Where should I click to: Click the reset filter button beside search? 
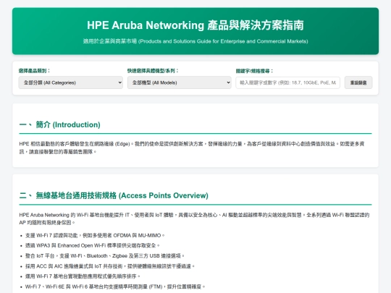(x=358, y=82)
